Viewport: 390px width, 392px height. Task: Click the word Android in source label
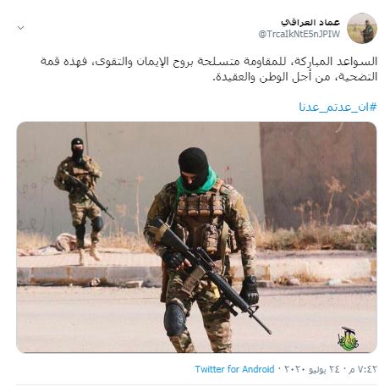258,369
